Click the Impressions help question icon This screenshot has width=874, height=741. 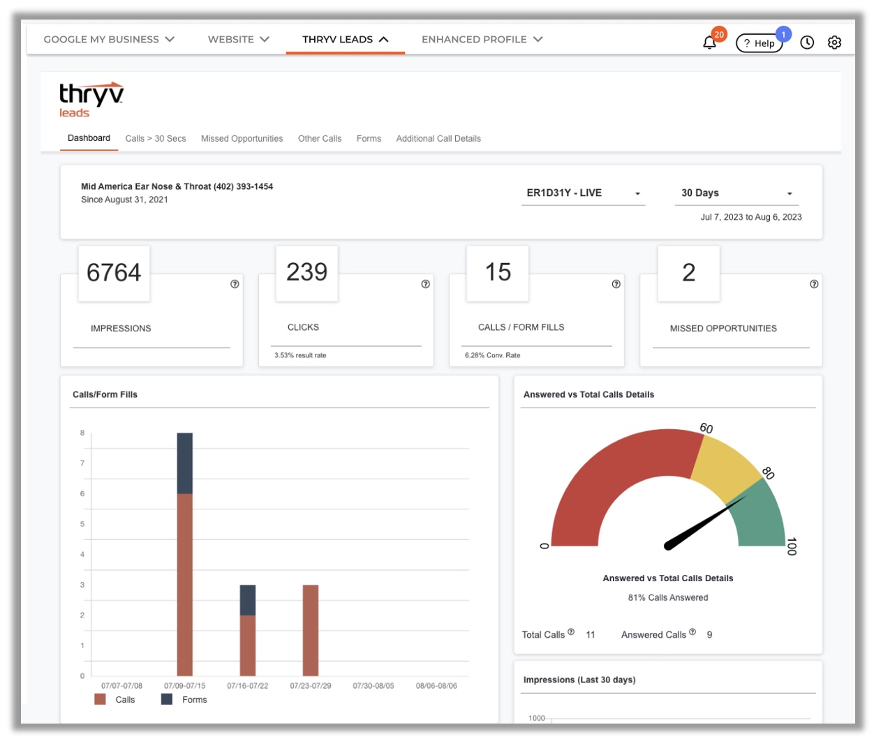click(x=235, y=284)
